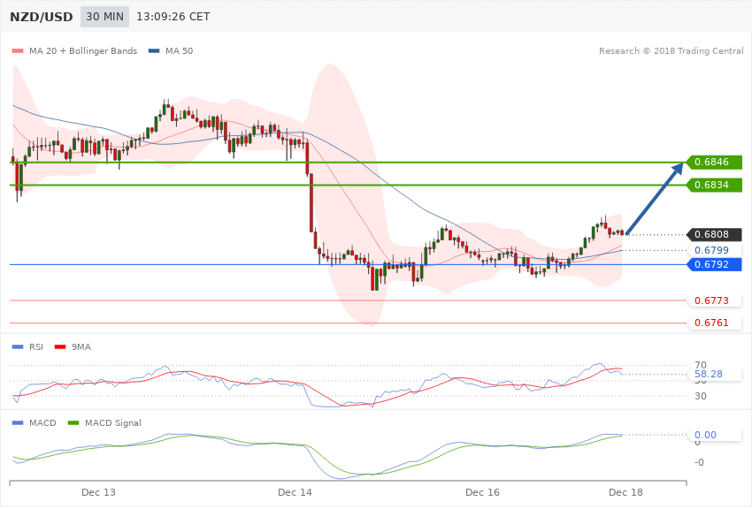Click the RSI legend color swatch

click(18, 346)
